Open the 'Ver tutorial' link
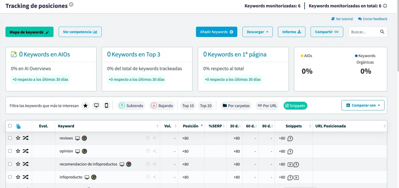This screenshot has height=188, width=399. pos(342,19)
